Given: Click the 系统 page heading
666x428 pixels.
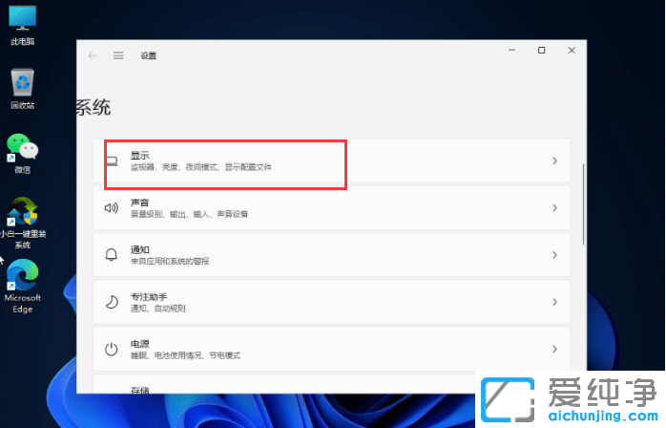Looking at the screenshot, I should pos(94,107).
